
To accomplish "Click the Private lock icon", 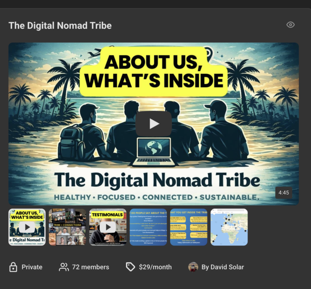I will pyautogui.click(x=13, y=267).
